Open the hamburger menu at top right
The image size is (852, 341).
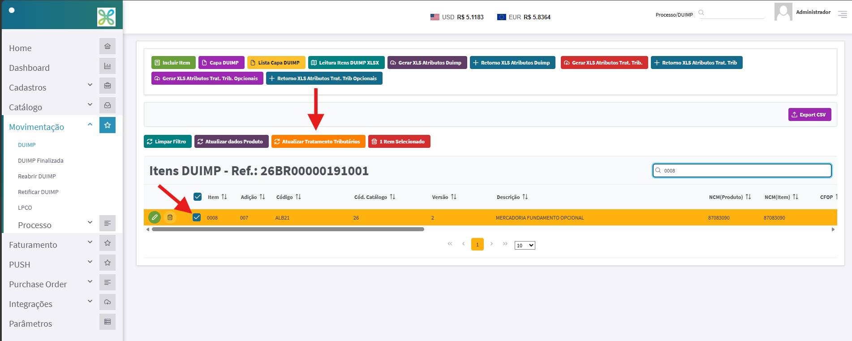(x=843, y=15)
